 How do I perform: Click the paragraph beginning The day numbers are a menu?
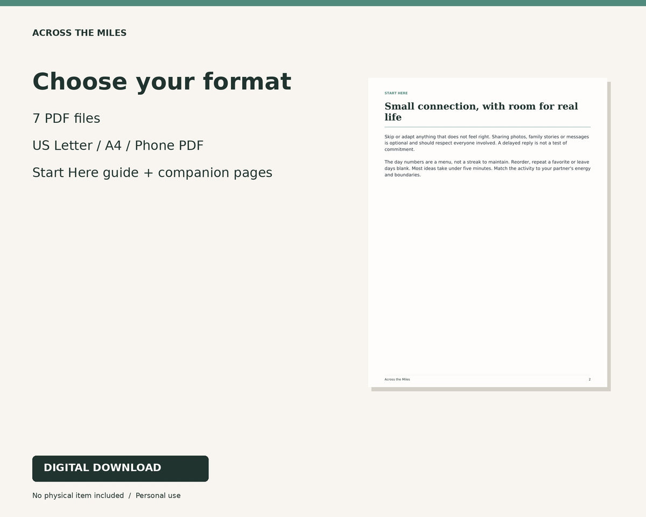487,169
